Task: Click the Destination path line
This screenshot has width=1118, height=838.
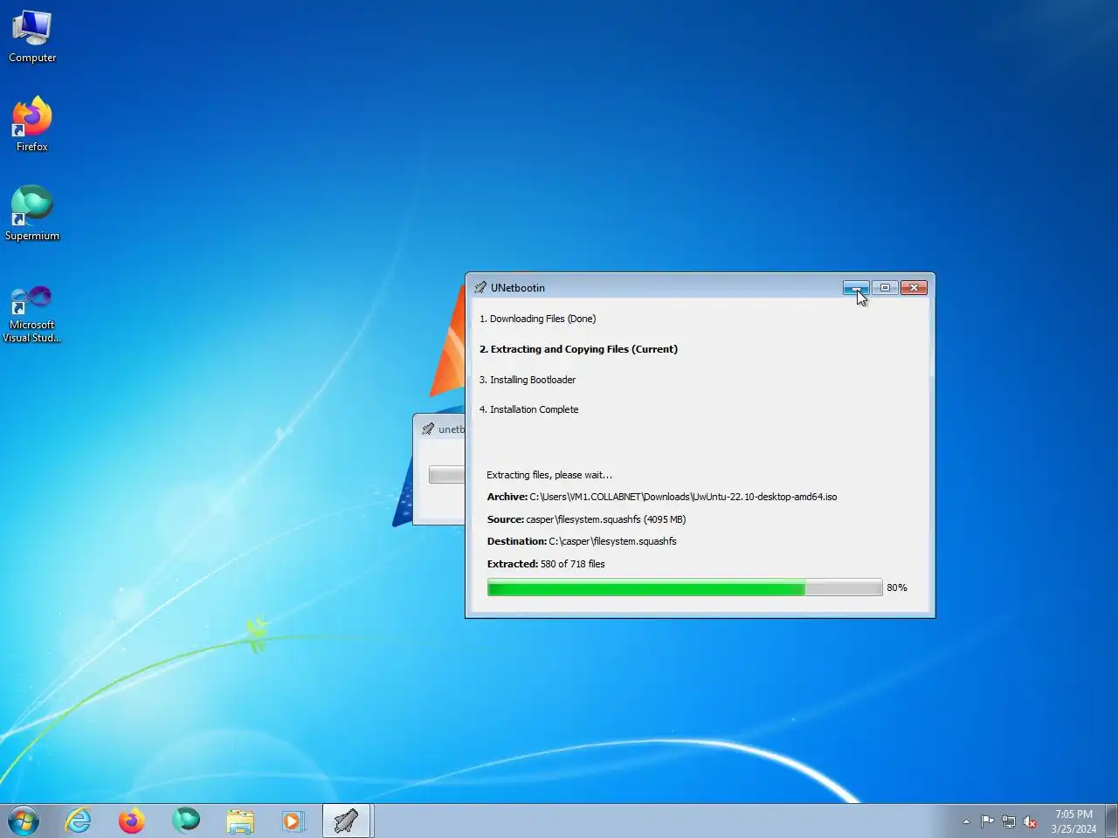Action: tap(582, 541)
